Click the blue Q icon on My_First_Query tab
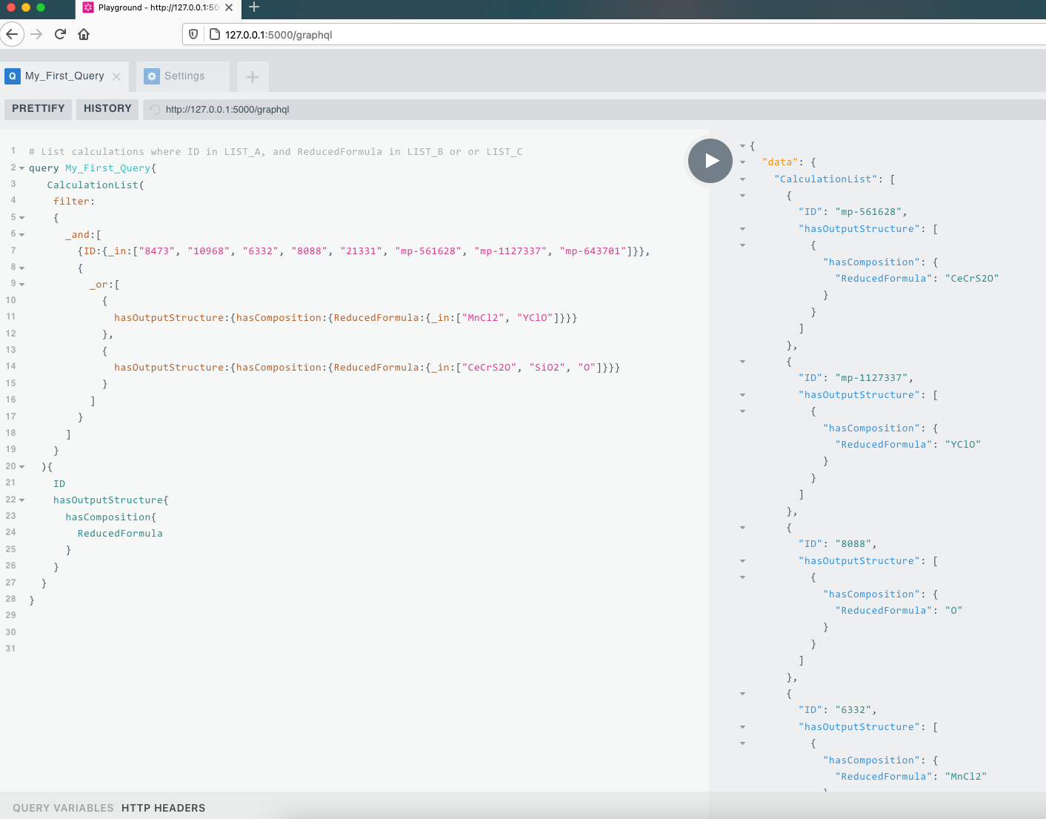Screen dimensions: 1046x819 click(x=13, y=76)
